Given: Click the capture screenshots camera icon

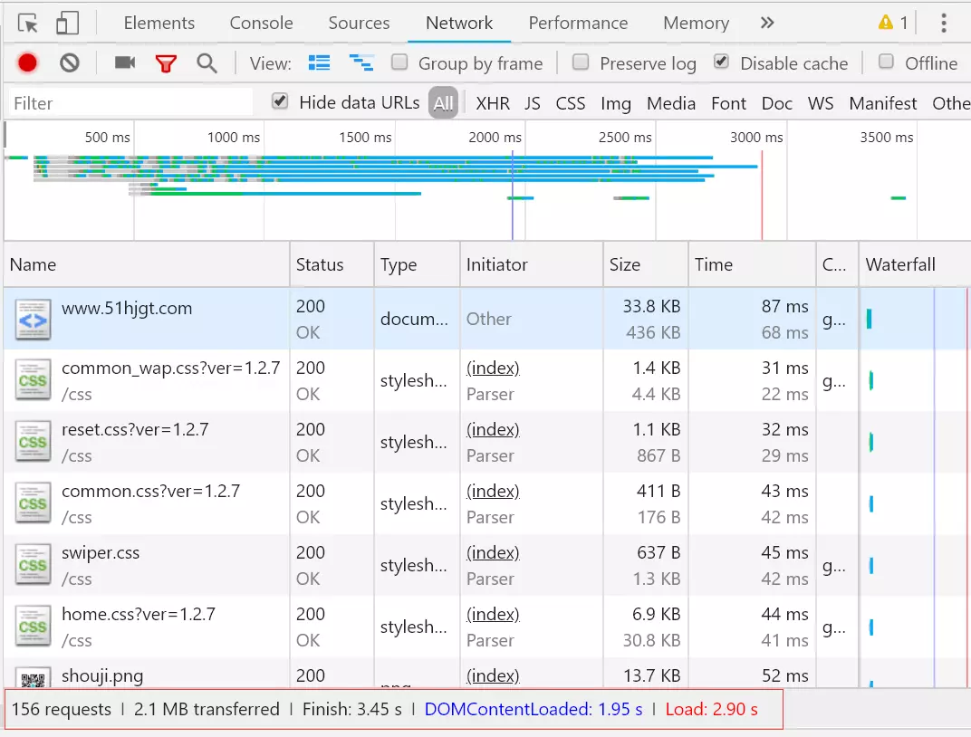Looking at the screenshot, I should [125, 62].
